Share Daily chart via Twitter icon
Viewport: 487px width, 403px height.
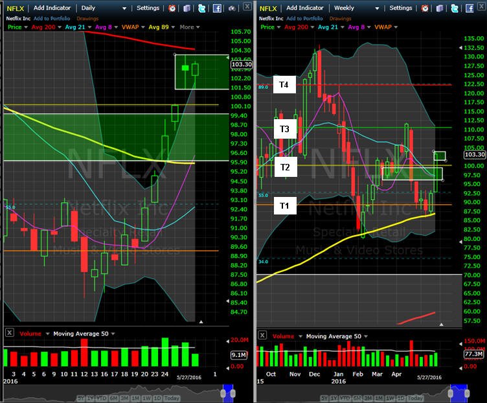[x=202, y=8]
